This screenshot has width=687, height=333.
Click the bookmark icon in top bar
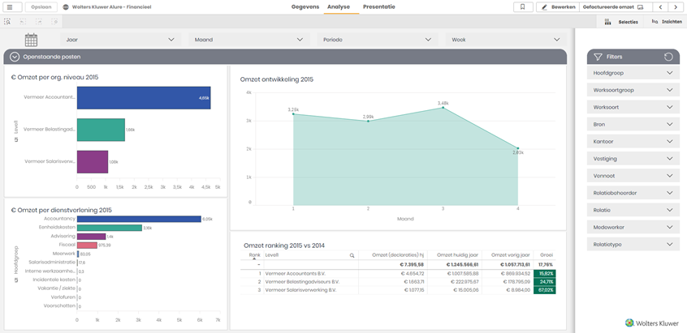pos(523,7)
